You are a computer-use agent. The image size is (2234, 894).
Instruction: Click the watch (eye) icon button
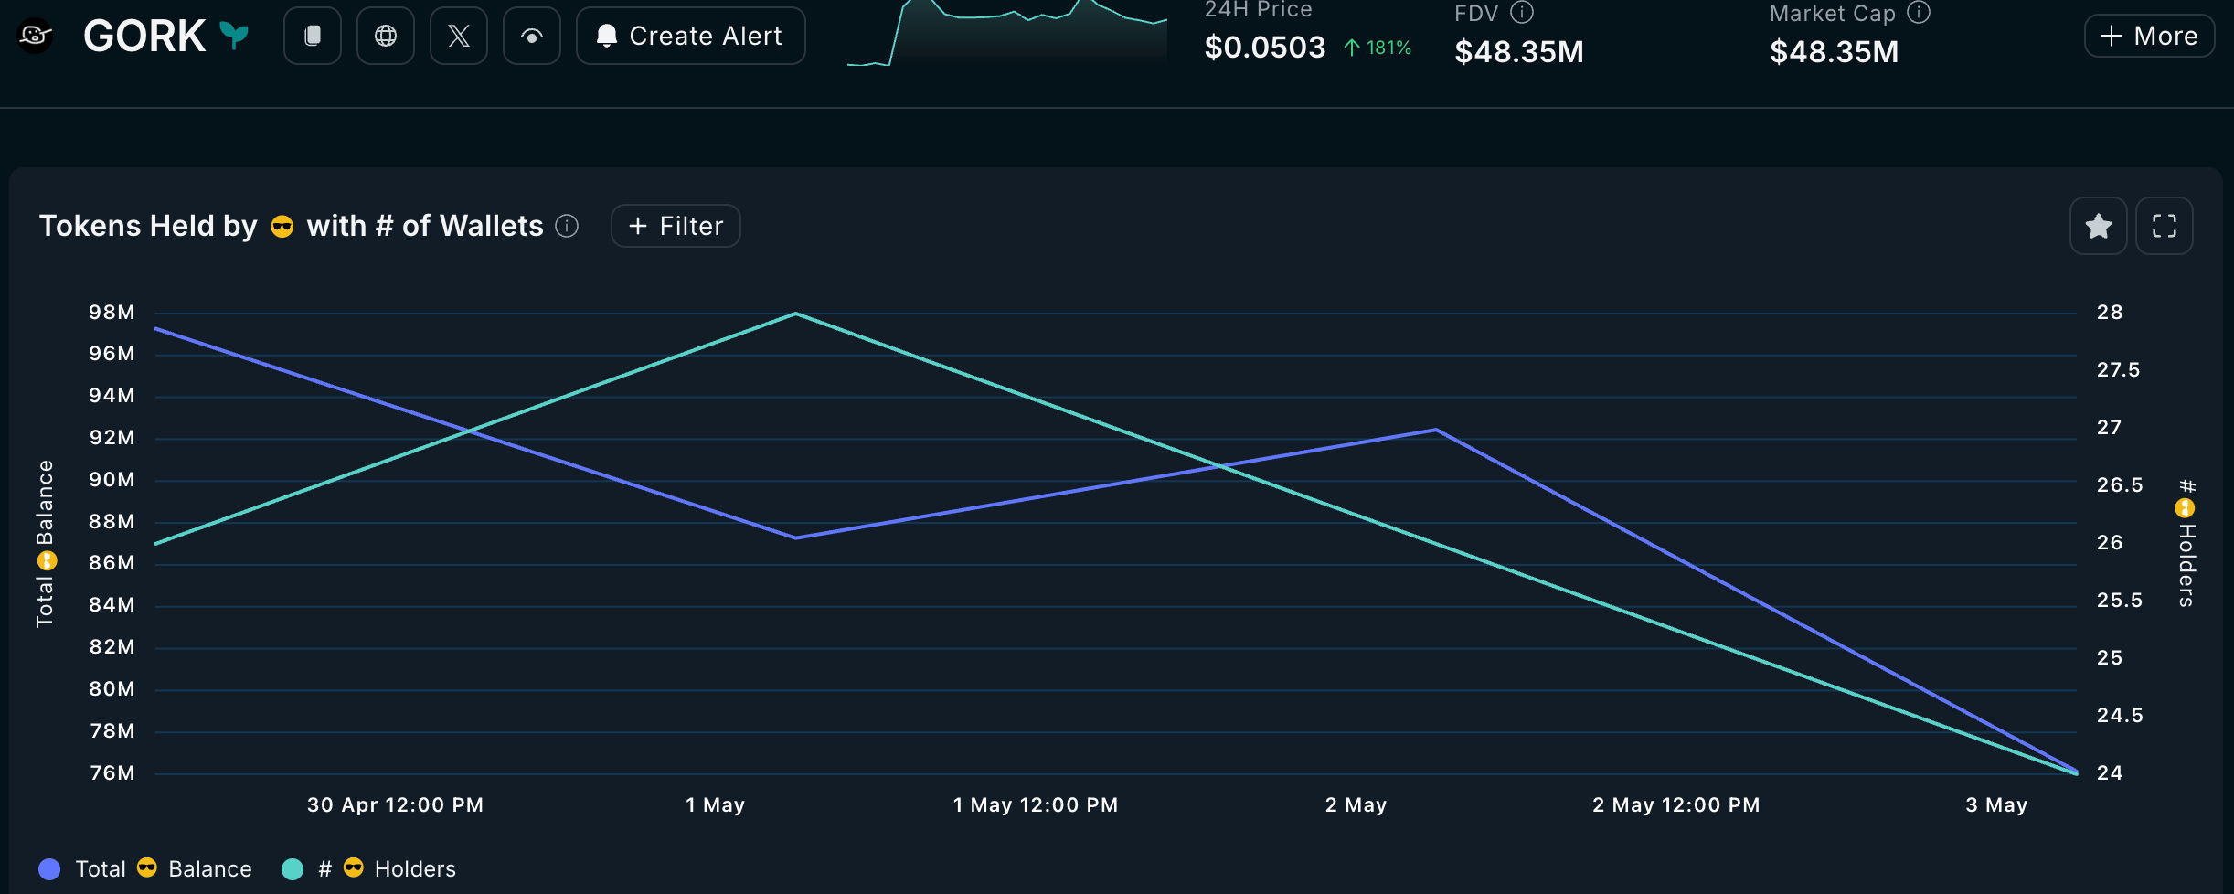[x=532, y=36]
